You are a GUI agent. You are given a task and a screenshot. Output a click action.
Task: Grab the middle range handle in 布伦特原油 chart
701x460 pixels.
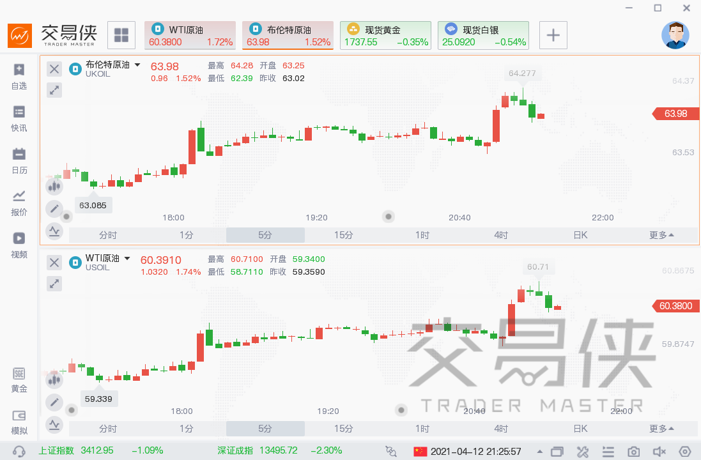[x=389, y=217]
